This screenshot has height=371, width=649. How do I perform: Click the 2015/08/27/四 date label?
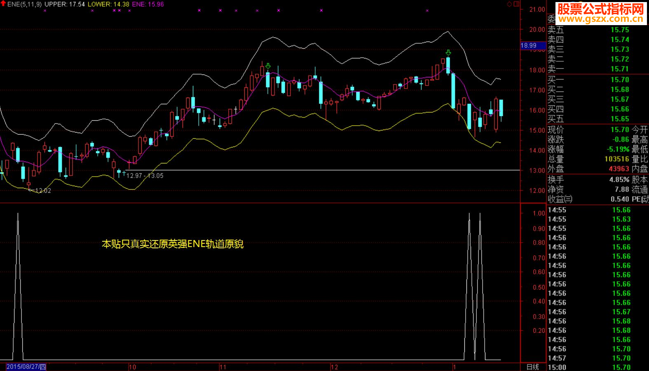[x=26, y=367]
